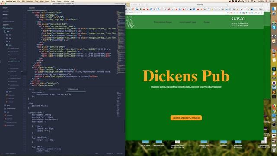
Task: Click the button class="booking-btn" code line
Action: 66,76
